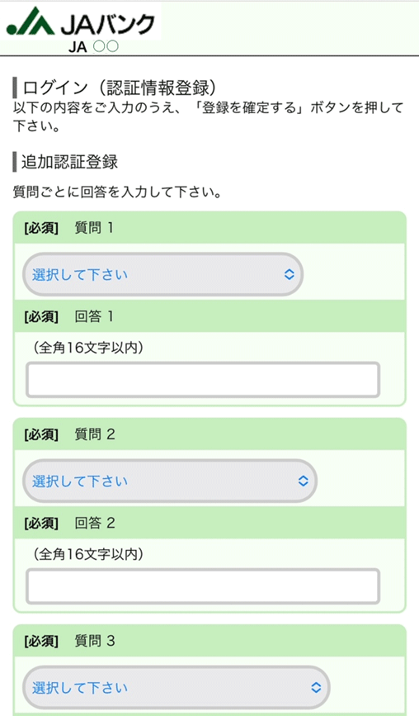The image size is (419, 716).
Task: Click the JA Bank green logo mark
Action: point(30,21)
